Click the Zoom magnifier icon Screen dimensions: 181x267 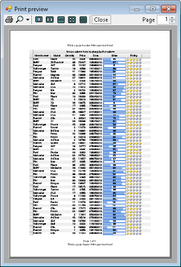coord(20,20)
